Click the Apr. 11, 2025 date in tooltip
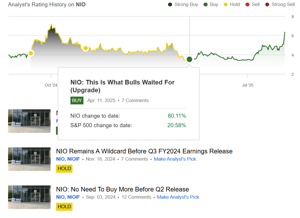This screenshot has width=300, height=218. [x=101, y=101]
